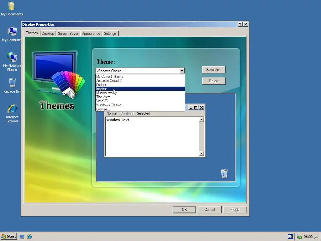Switch to the Themes tab
Viewport: 321px width, 241px height.
click(x=32, y=33)
